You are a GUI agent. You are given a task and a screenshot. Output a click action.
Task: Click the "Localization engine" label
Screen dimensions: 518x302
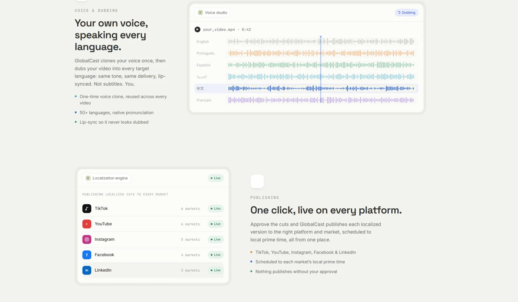110,178
